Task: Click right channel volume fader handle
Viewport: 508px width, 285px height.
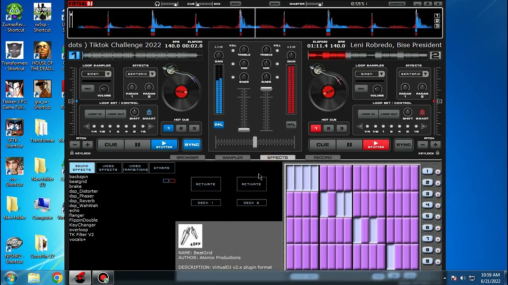Action: 266,89
